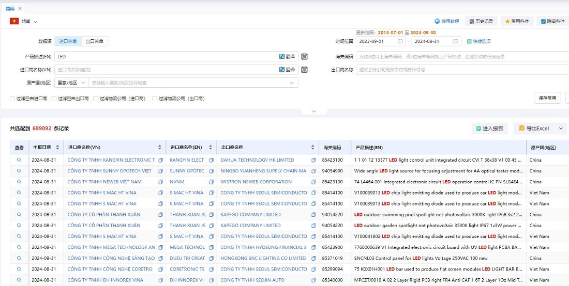Copy HONGKONG SNC LIGHTING CO name
Image resolution: width=569 pixels, height=286 pixels.
pos(313,258)
